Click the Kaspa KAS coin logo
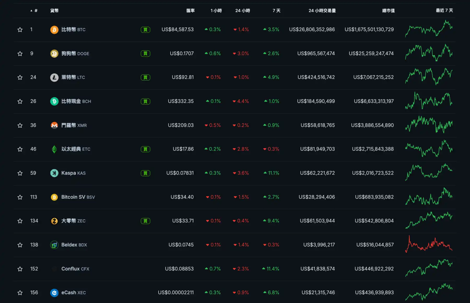 [x=54, y=173]
